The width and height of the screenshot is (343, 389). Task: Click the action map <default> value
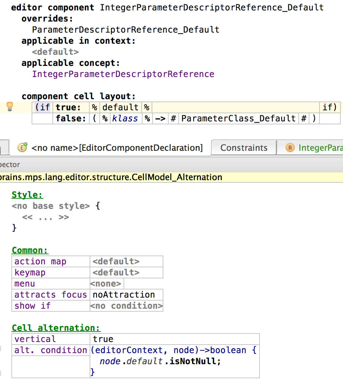click(116, 261)
